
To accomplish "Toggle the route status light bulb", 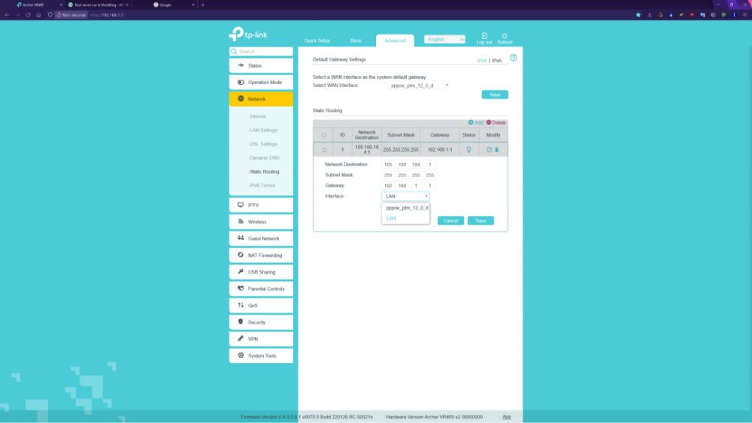I will click(469, 150).
